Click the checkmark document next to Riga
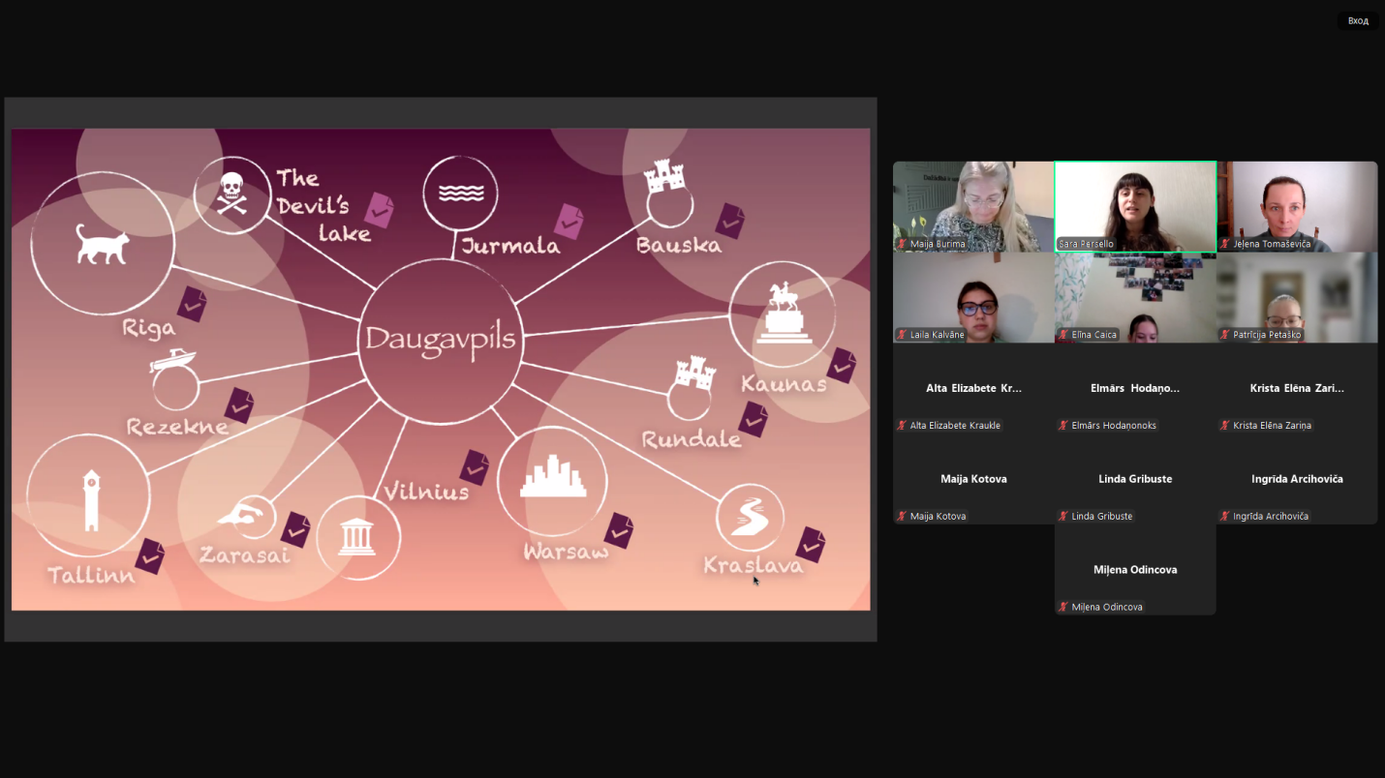This screenshot has width=1385, height=778. [x=192, y=304]
